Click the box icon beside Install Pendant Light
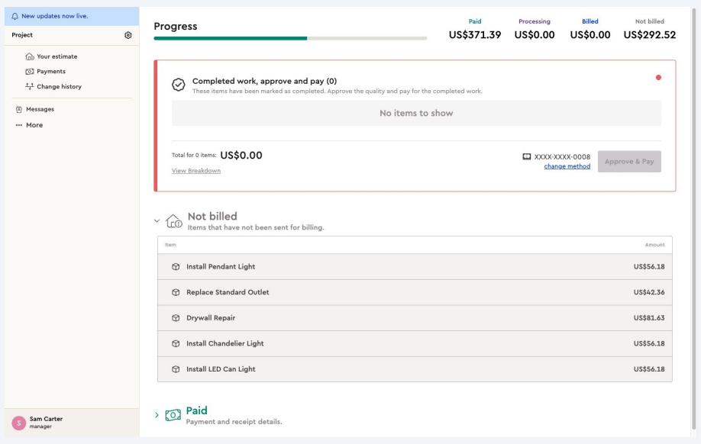This screenshot has width=701, height=444. (176, 267)
